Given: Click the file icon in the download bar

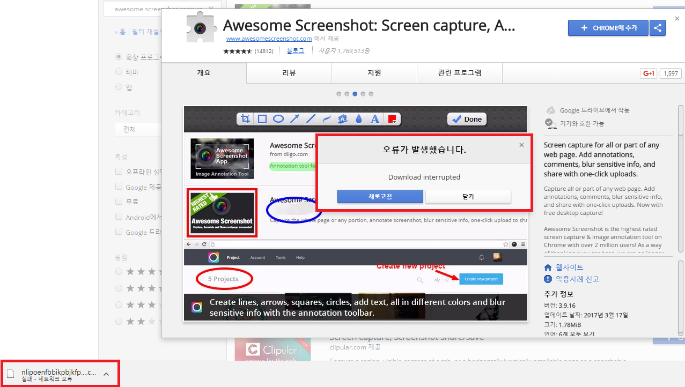Looking at the screenshot, I should click(x=11, y=374).
